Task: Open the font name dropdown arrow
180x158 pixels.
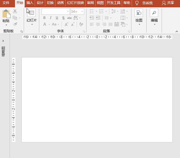Action: click(68, 12)
